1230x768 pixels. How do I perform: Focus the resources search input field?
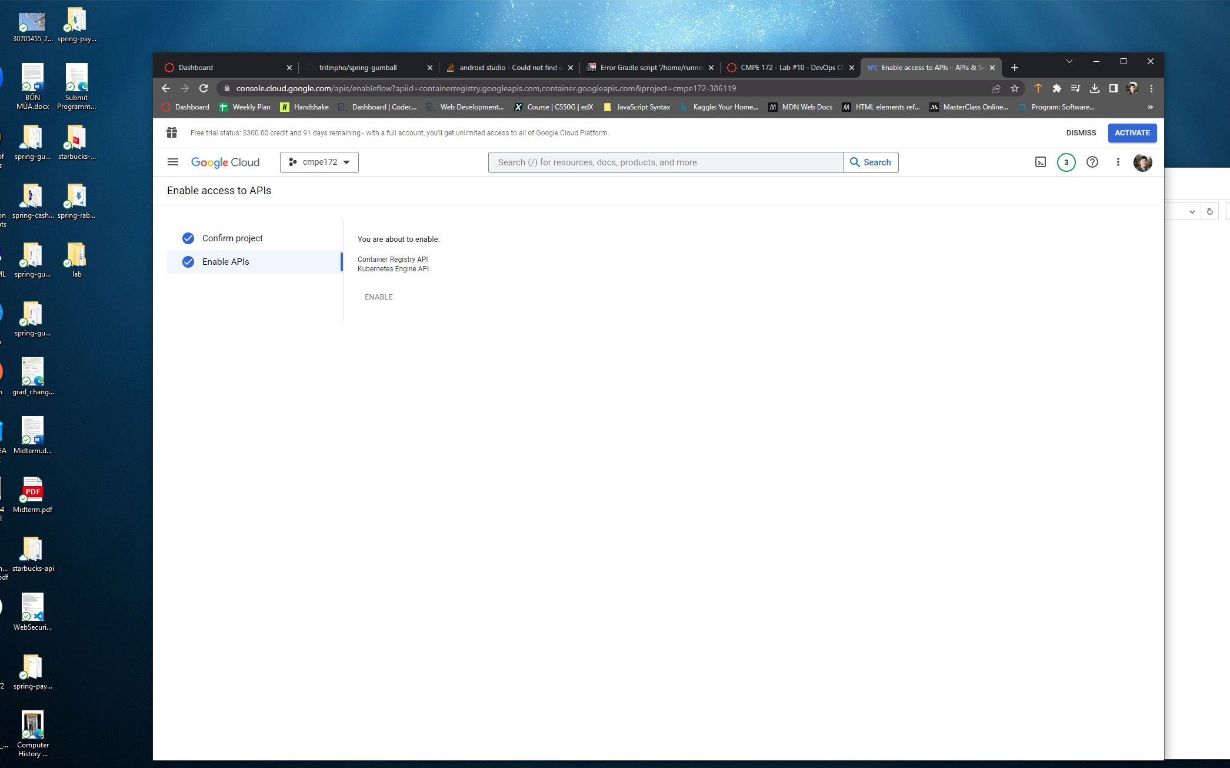coord(665,162)
